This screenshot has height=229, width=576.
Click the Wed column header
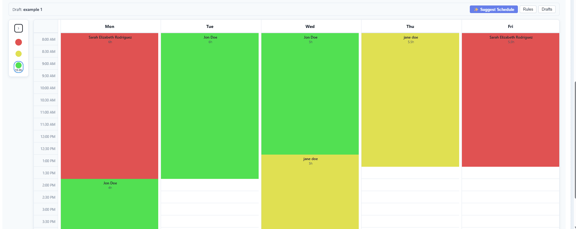(x=310, y=26)
